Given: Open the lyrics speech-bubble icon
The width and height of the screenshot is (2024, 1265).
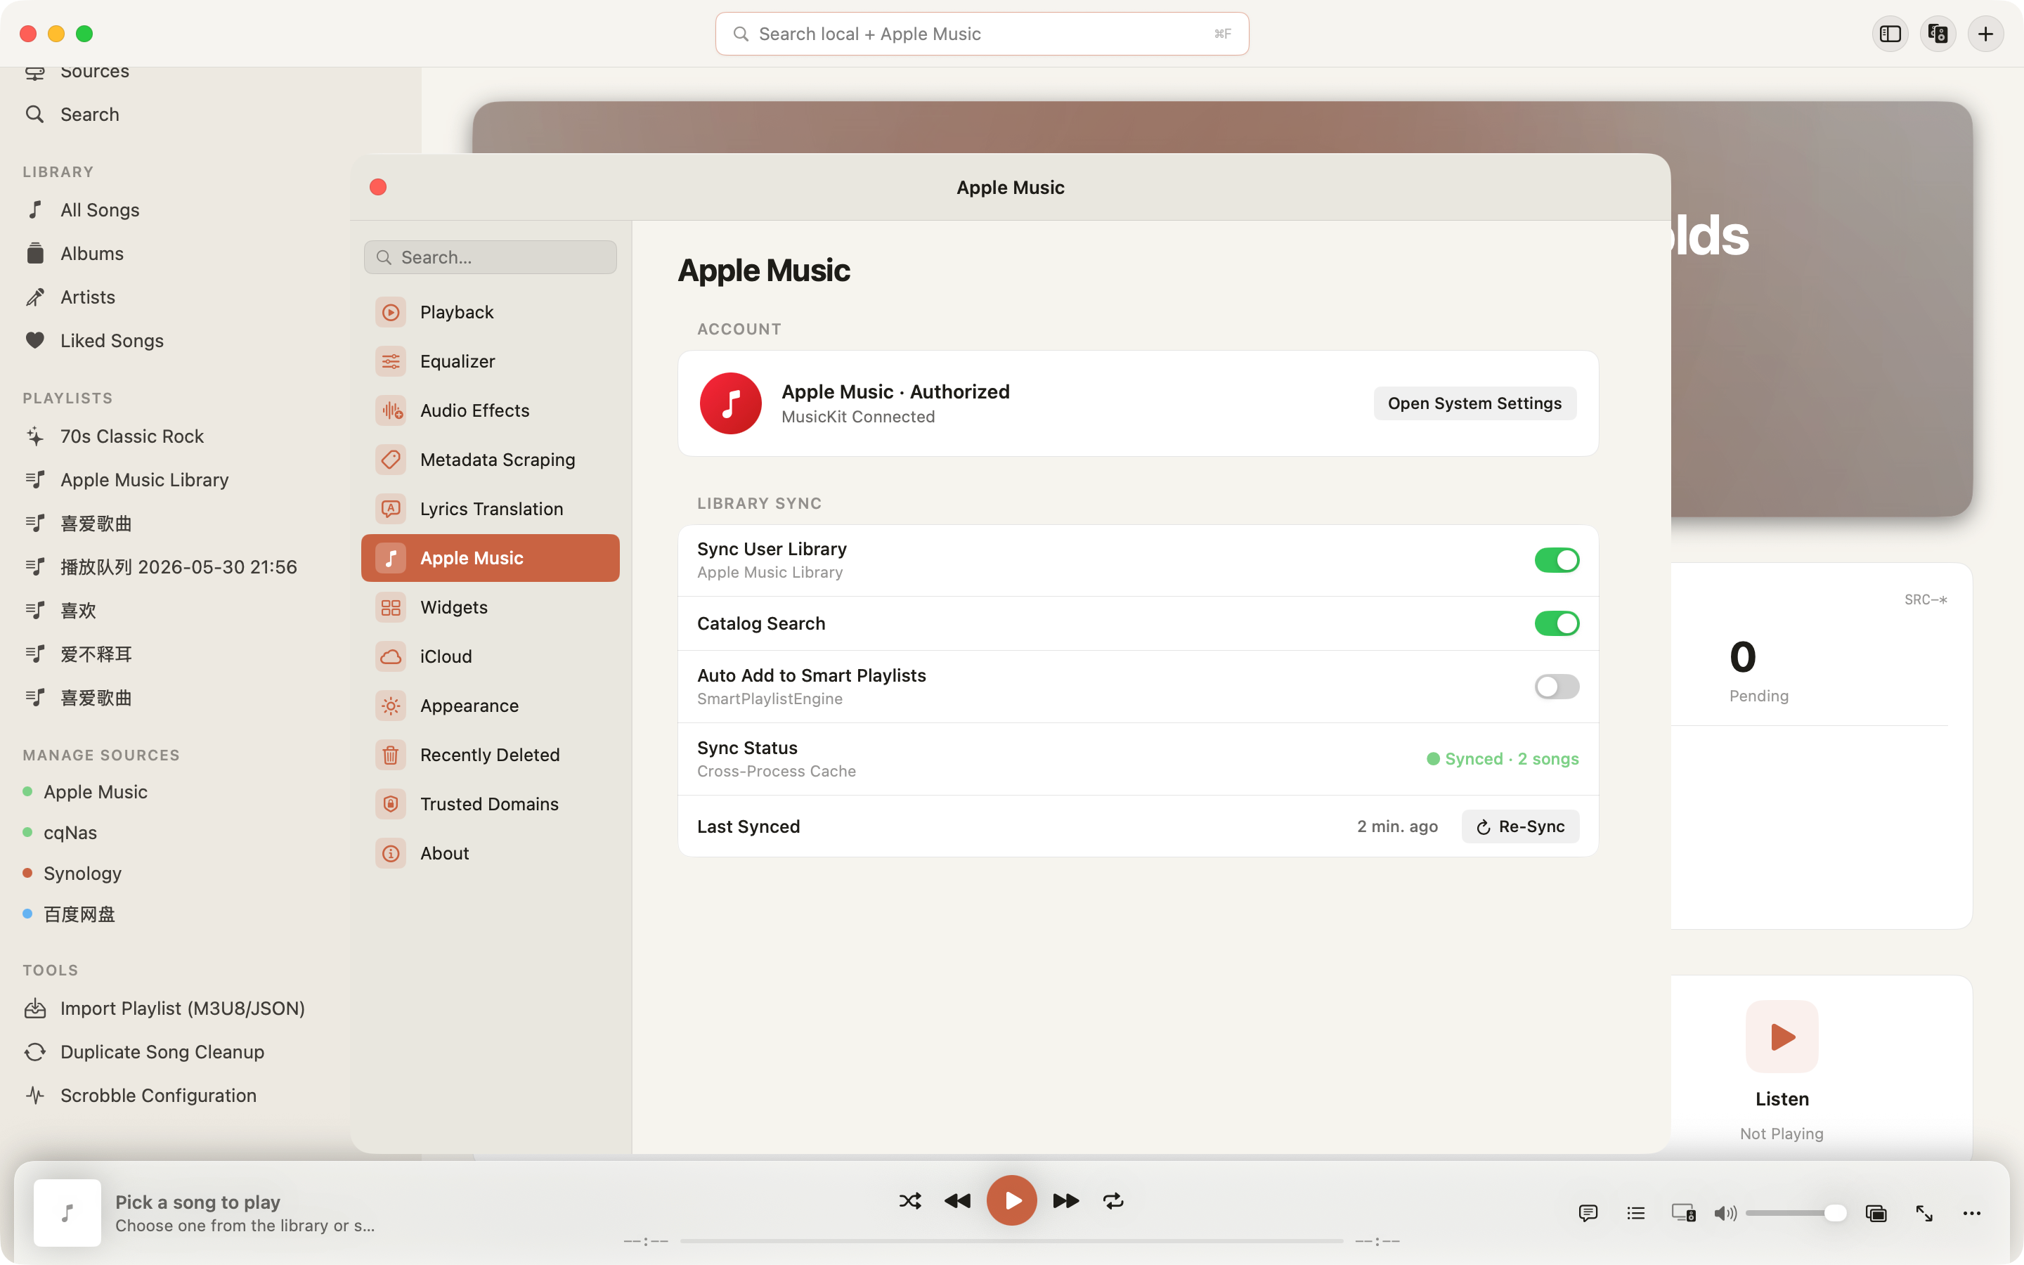Looking at the screenshot, I should click(1588, 1212).
